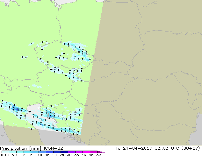Select the 30–35 mm purple legend swatch
Screen dimensions: 202x156
click(x=72, y=152)
